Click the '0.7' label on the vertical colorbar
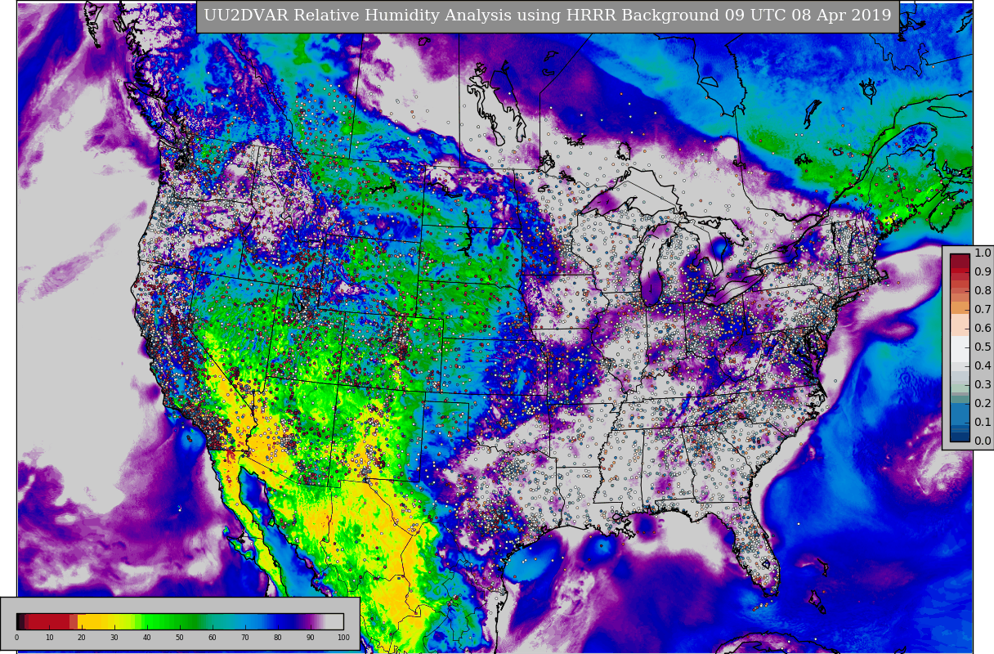The image size is (994, 654). pyautogui.click(x=983, y=310)
